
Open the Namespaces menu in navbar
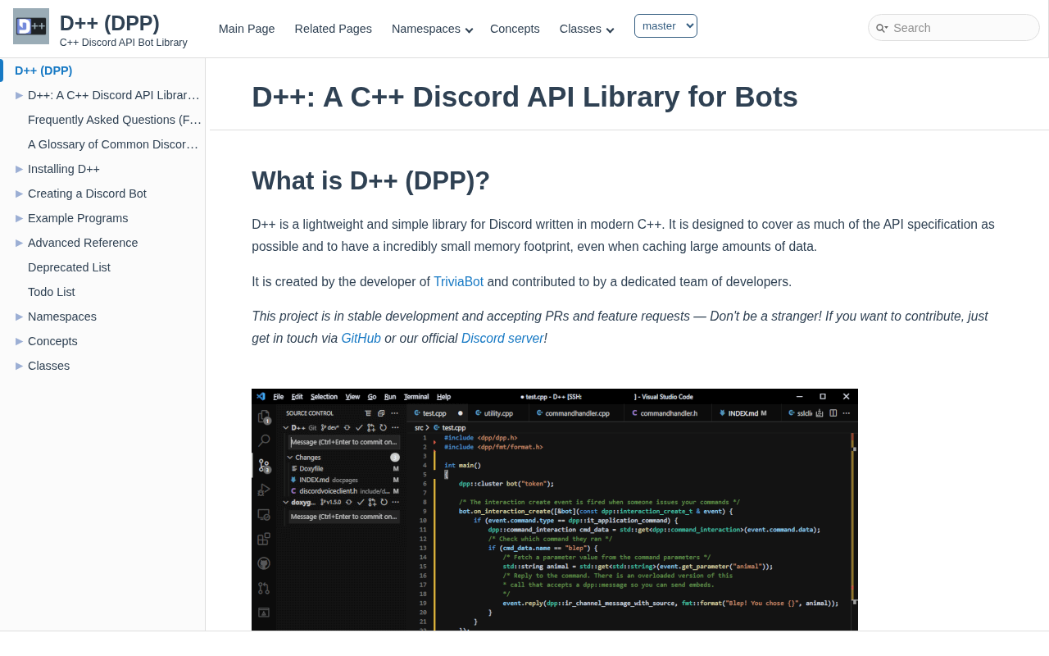(432, 29)
